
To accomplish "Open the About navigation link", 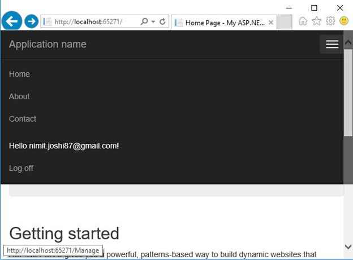I will [x=19, y=96].
